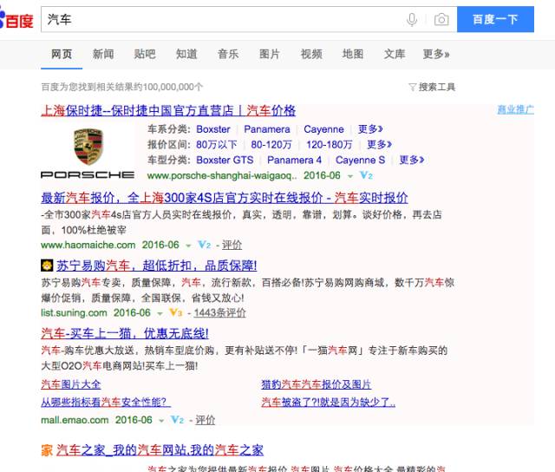Screen dimensions: 555x472
Task: Expand dropdown arrow on Porsche result URL
Action: tap(350, 176)
